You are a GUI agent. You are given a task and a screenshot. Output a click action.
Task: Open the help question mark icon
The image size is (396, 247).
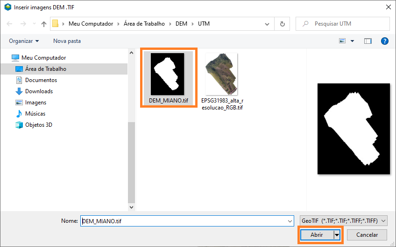click(385, 41)
